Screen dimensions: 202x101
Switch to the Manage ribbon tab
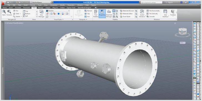pos(41,8)
